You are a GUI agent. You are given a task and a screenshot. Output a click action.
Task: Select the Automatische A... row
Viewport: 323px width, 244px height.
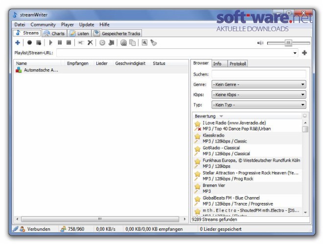pos(101,70)
